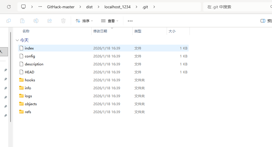Sort by Date modified (修改日期) column
Screen dimensions: 272x147
pyautogui.click(x=100, y=31)
